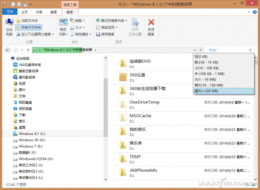Open the 修改日期 filter dropdown
Screen dimensions: 260x190
click(63, 27)
